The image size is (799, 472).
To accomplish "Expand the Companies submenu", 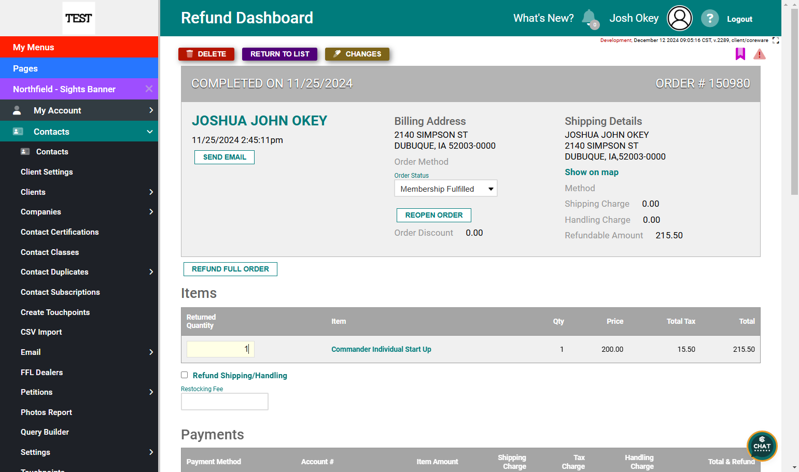I will click(151, 211).
